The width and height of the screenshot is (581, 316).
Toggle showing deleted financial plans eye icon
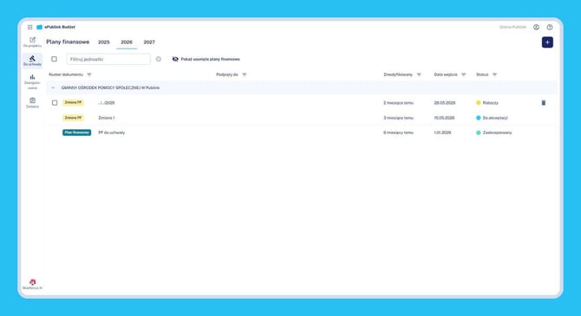175,59
